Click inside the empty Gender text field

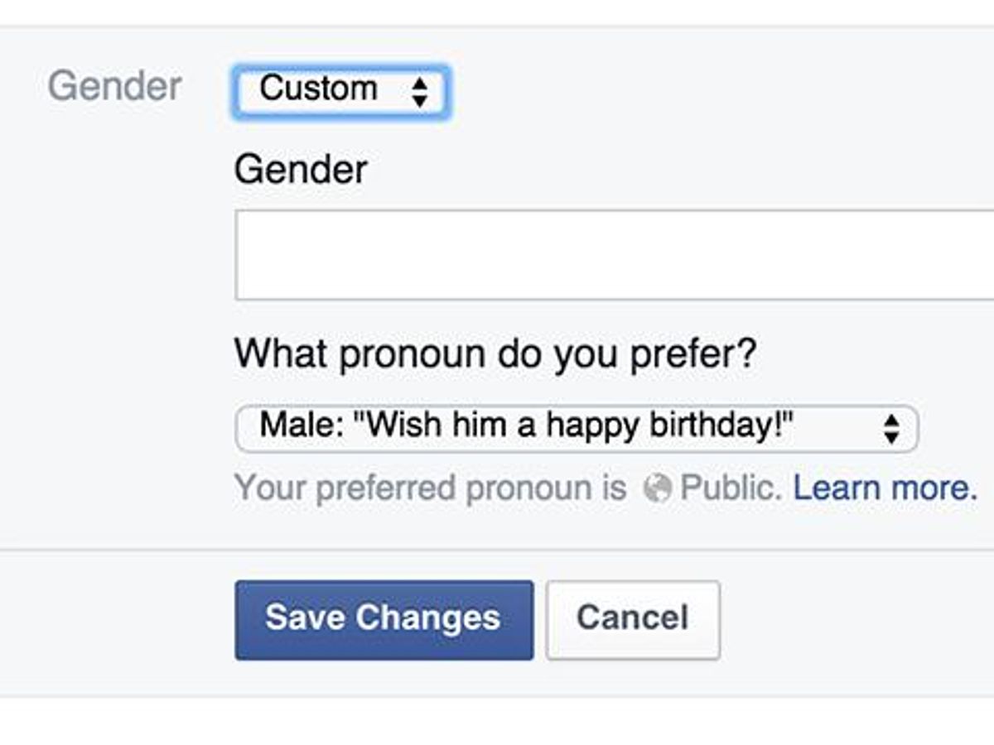[613, 255]
